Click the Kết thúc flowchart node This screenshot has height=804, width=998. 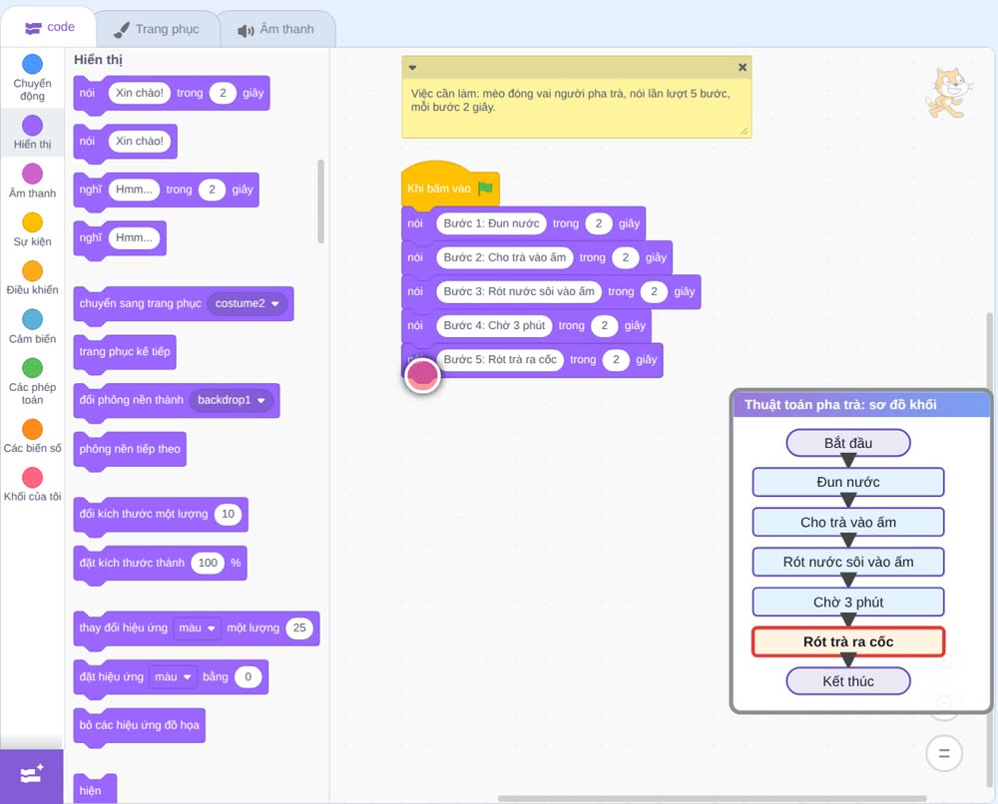tap(847, 681)
